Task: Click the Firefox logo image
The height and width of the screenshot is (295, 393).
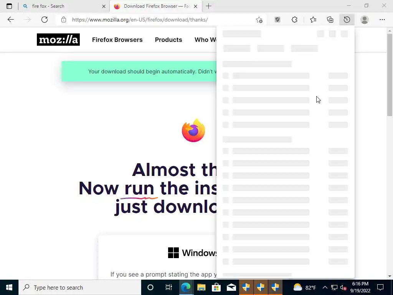Action: 193,131
